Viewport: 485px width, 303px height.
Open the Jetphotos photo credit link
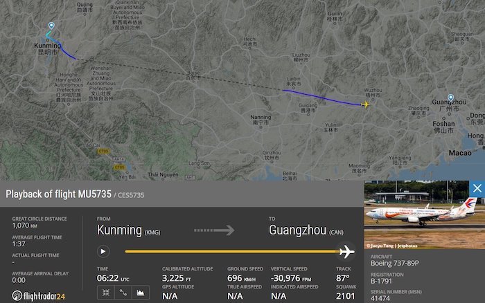click(x=407, y=246)
